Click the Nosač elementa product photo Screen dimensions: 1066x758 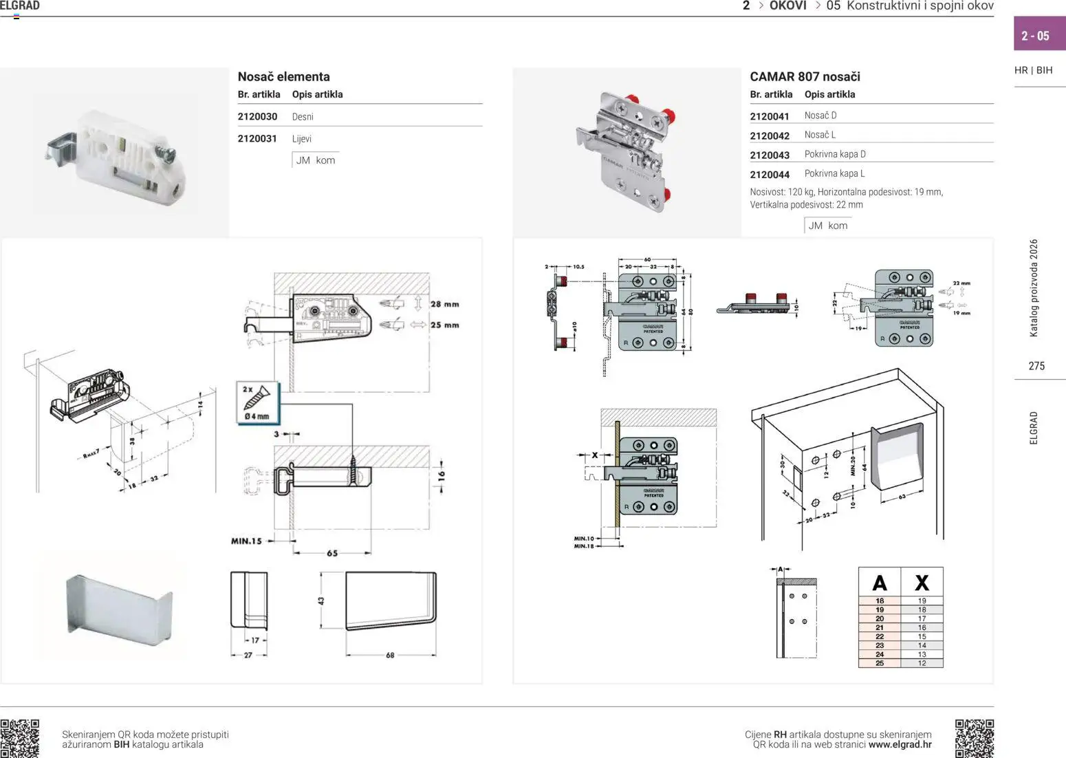pyautogui.click(x=114, y=152)
